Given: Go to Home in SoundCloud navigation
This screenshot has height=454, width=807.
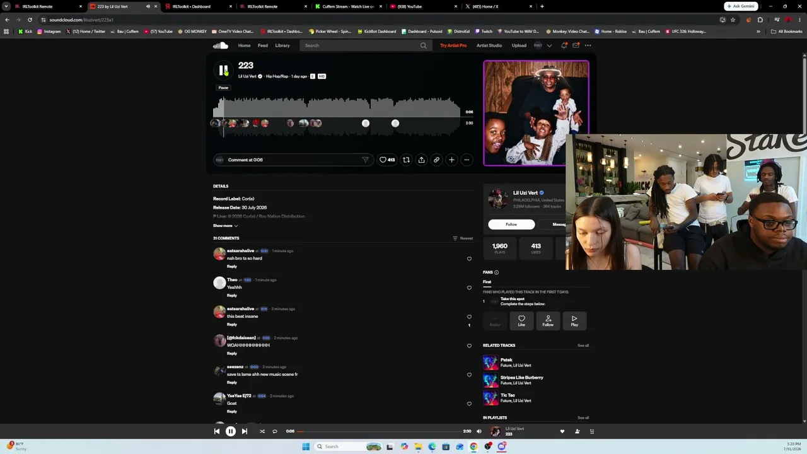Looking at the screenshot, I should (x=244, y=45).
